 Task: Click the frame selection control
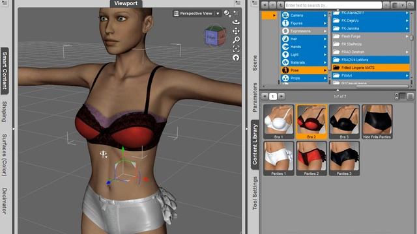(x=236, y=49)
